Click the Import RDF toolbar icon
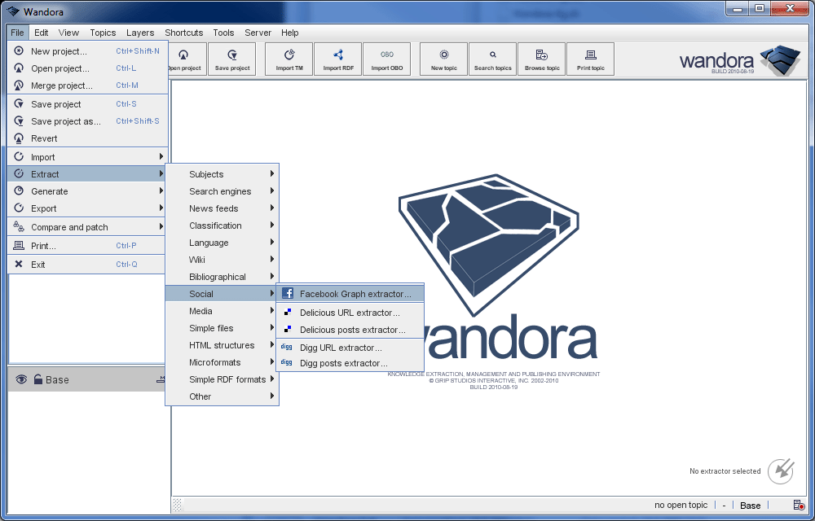The width and height of the screenshot is (815, 521). [x=337, y=59]
